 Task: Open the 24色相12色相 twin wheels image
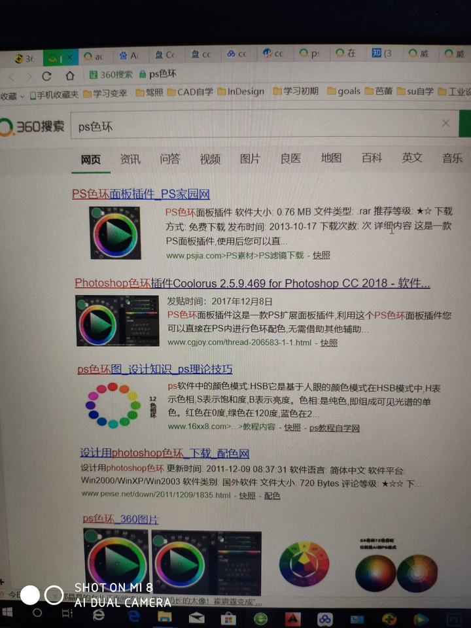click(x=396, y=565)
